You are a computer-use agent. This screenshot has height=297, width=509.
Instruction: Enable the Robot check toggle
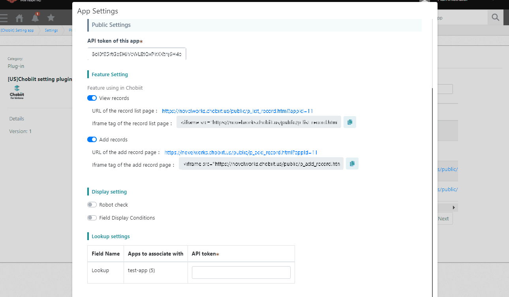tap(92, 205)
